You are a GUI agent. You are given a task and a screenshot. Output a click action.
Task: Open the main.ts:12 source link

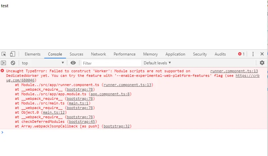click(x=54, y=112)
